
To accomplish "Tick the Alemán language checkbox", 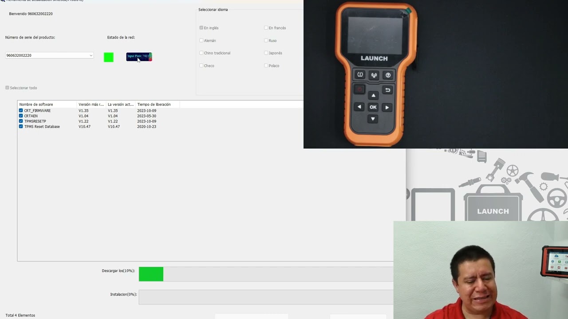I will (x=201, y=40).
